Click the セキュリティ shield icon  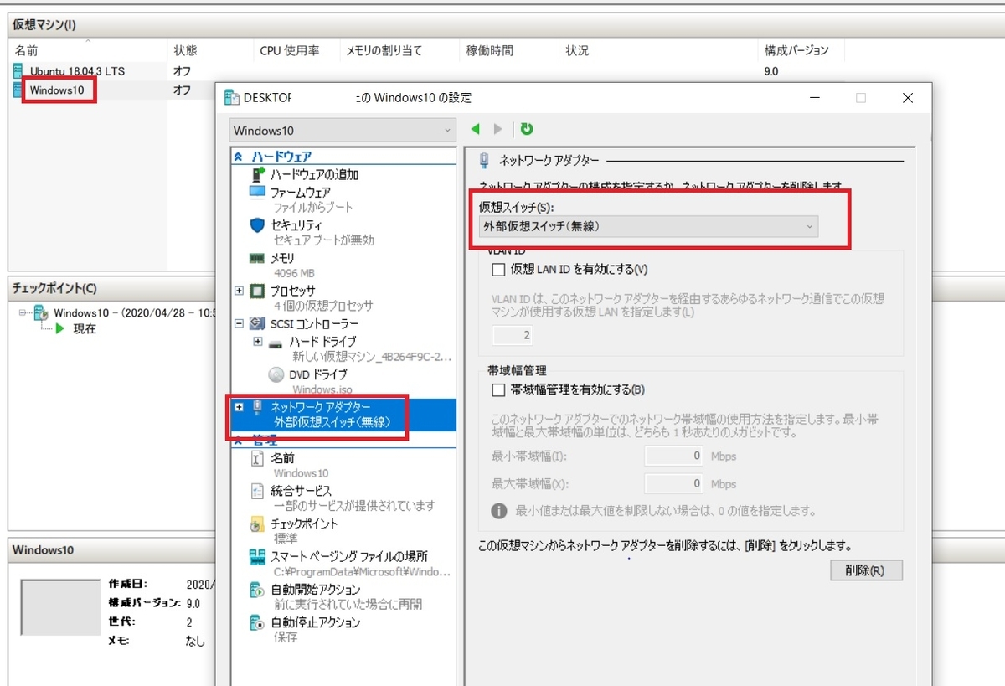point(257,225)
